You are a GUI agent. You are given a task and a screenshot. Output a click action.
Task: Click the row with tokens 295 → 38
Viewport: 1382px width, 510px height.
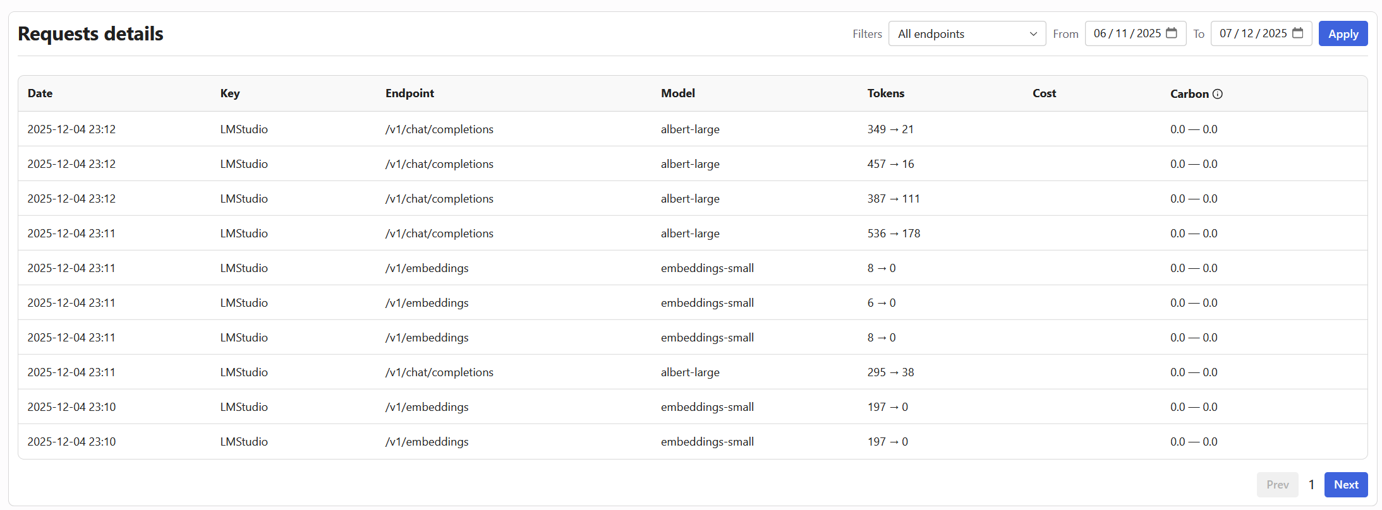(890, 372)
